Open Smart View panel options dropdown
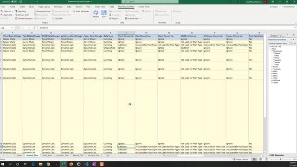Image resolution: width=297 pixels, height=167 pixels. (287, 35)
